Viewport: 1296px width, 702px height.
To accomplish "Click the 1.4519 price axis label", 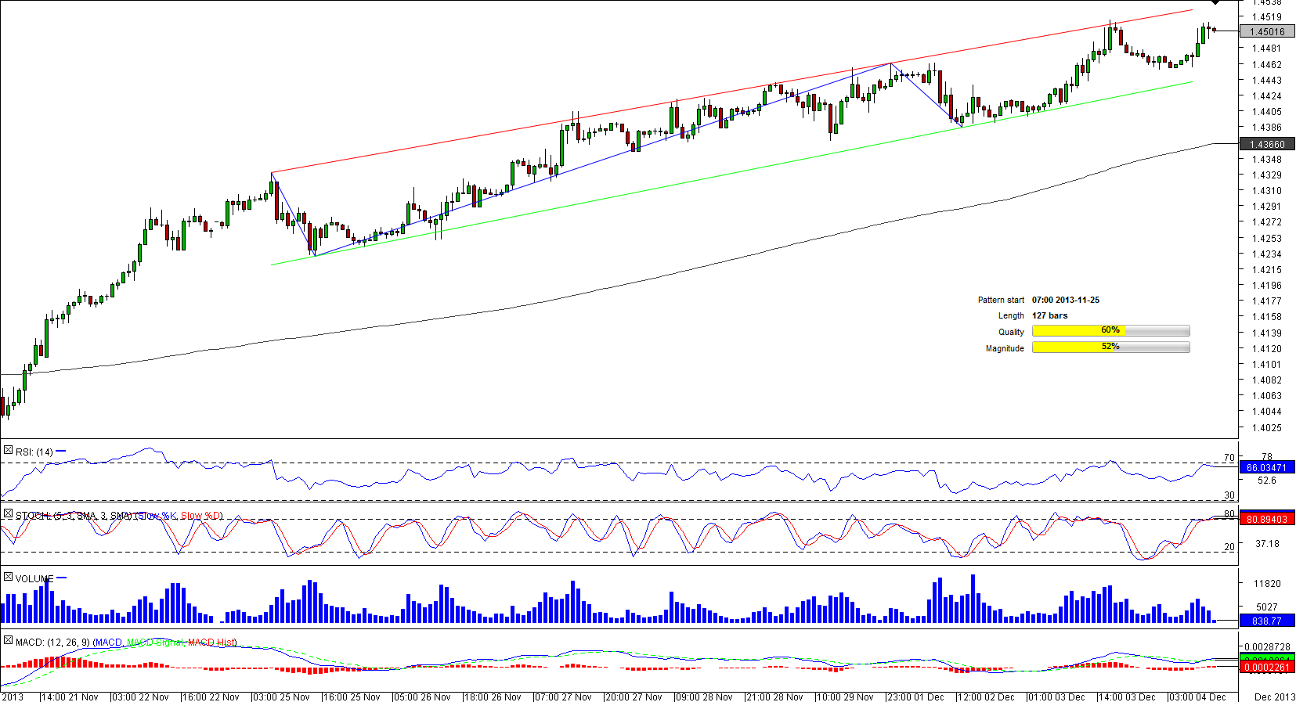I will coord(1267,17).
